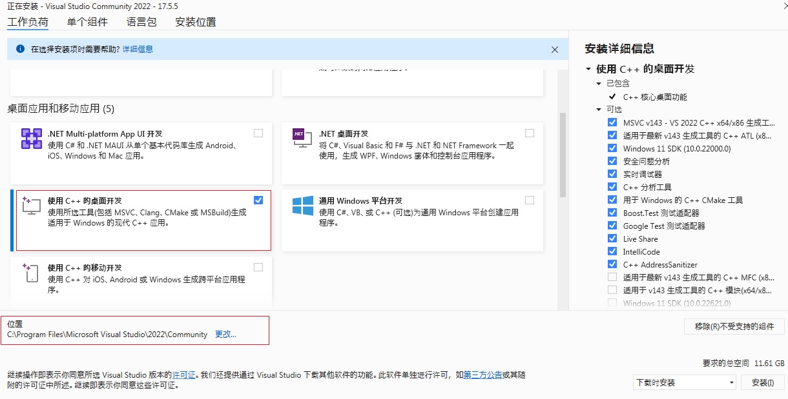Click the install path C:\Program Files\Microsoft Visual Studio text
The height and width of the screenshot is (399, 788).
coord(107,335)
